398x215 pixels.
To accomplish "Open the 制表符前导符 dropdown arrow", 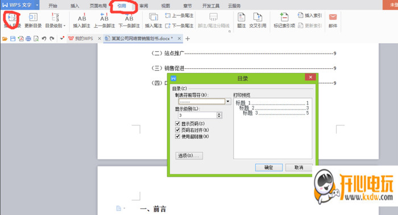I will point(228,102).
